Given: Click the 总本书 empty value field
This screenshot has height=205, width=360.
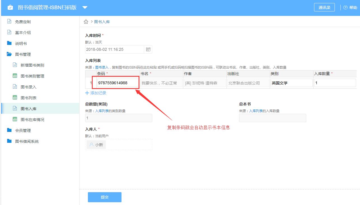Looking at the screenshot, I should pos(273,118).
